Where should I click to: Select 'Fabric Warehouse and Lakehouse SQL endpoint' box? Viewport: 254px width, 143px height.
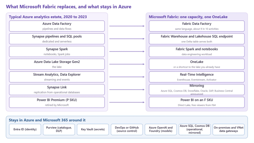[x=197, y=39]
